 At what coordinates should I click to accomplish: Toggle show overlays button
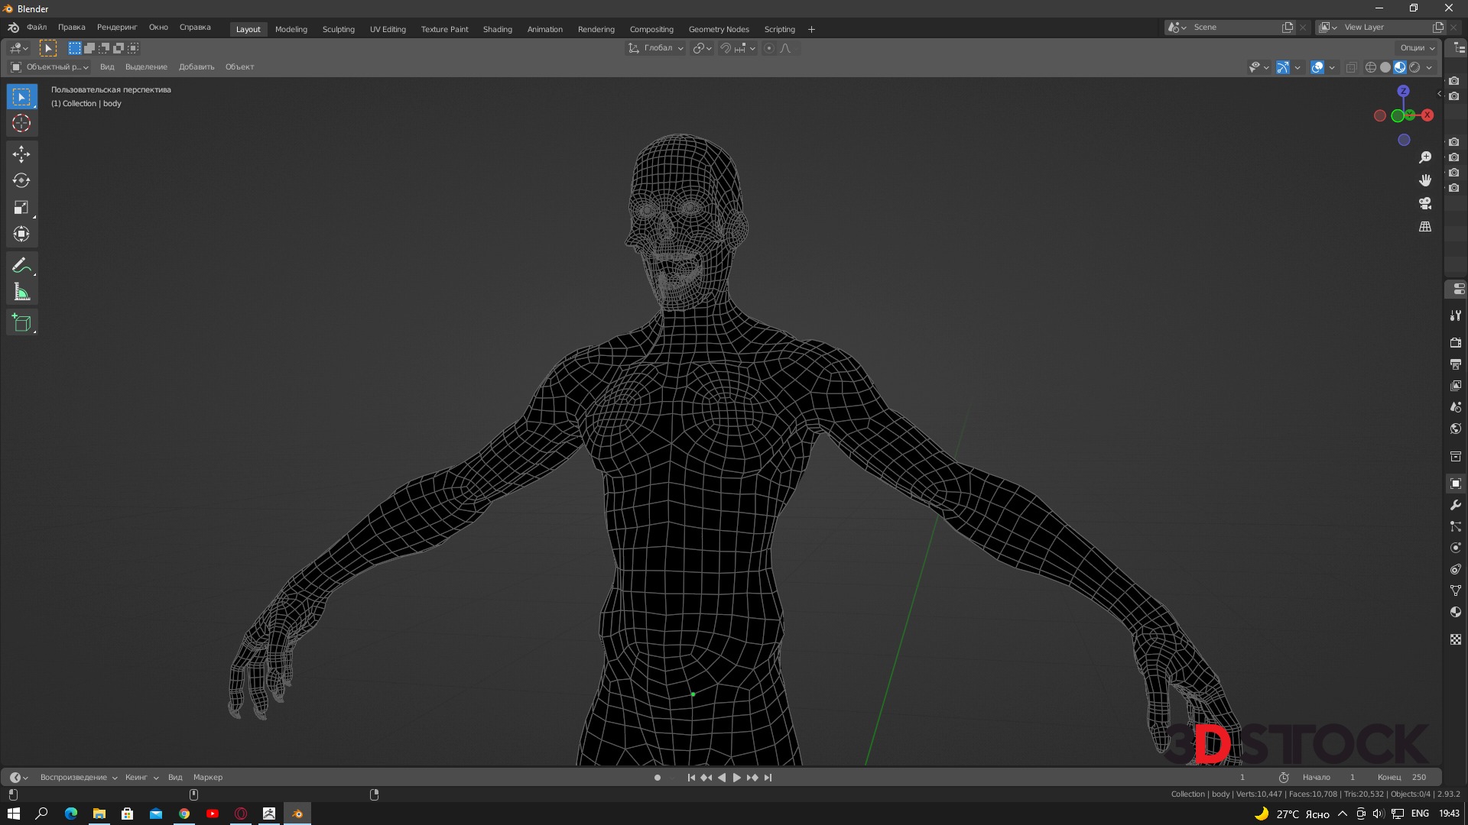1317,67
